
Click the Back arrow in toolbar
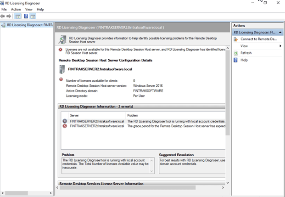3,16
